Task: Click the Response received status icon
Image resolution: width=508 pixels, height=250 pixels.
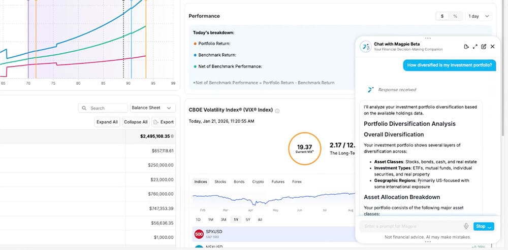Action: point(371,90)
